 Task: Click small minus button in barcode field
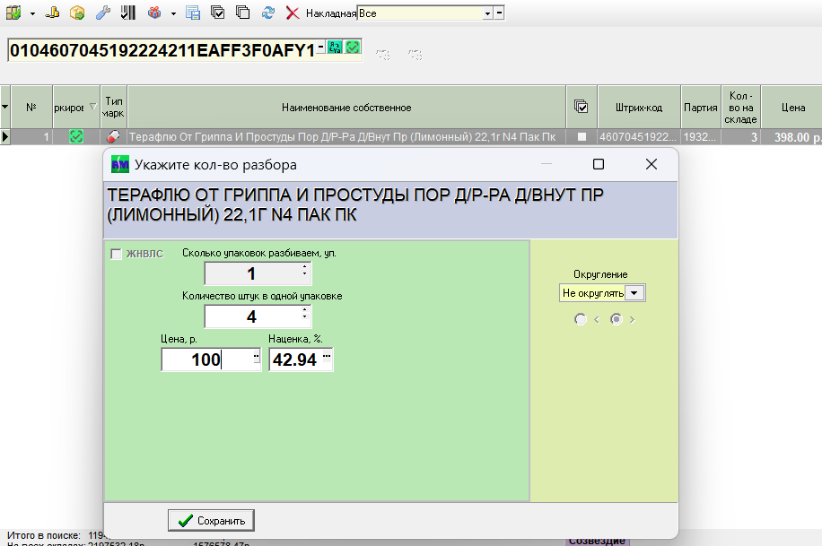(x=320, y=48)
